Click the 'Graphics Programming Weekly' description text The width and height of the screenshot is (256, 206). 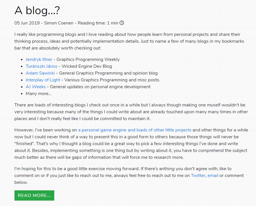(88, 59)
